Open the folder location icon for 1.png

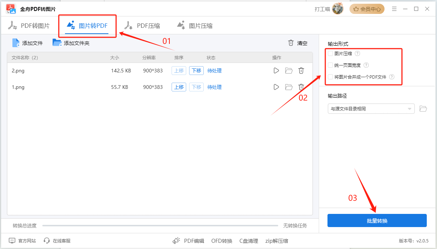point(289,87)
